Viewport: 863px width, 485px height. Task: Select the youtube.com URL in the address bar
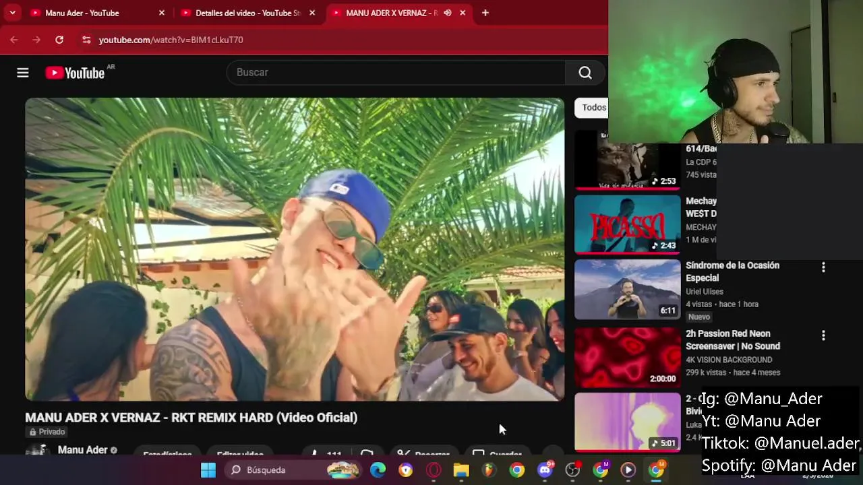[x=171, y=40]
